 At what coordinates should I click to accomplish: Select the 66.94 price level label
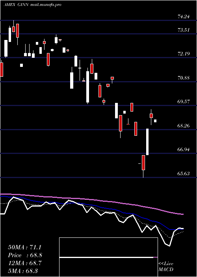pyautogui.click(x=184, y=150)
